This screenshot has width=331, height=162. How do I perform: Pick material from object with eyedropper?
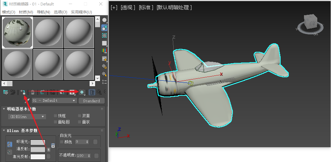pos(27,101)
